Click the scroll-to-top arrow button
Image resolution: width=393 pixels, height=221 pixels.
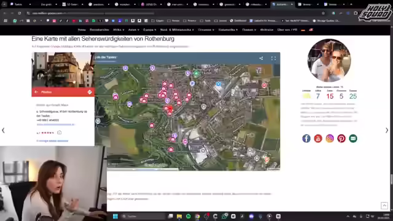coord(384,206)
